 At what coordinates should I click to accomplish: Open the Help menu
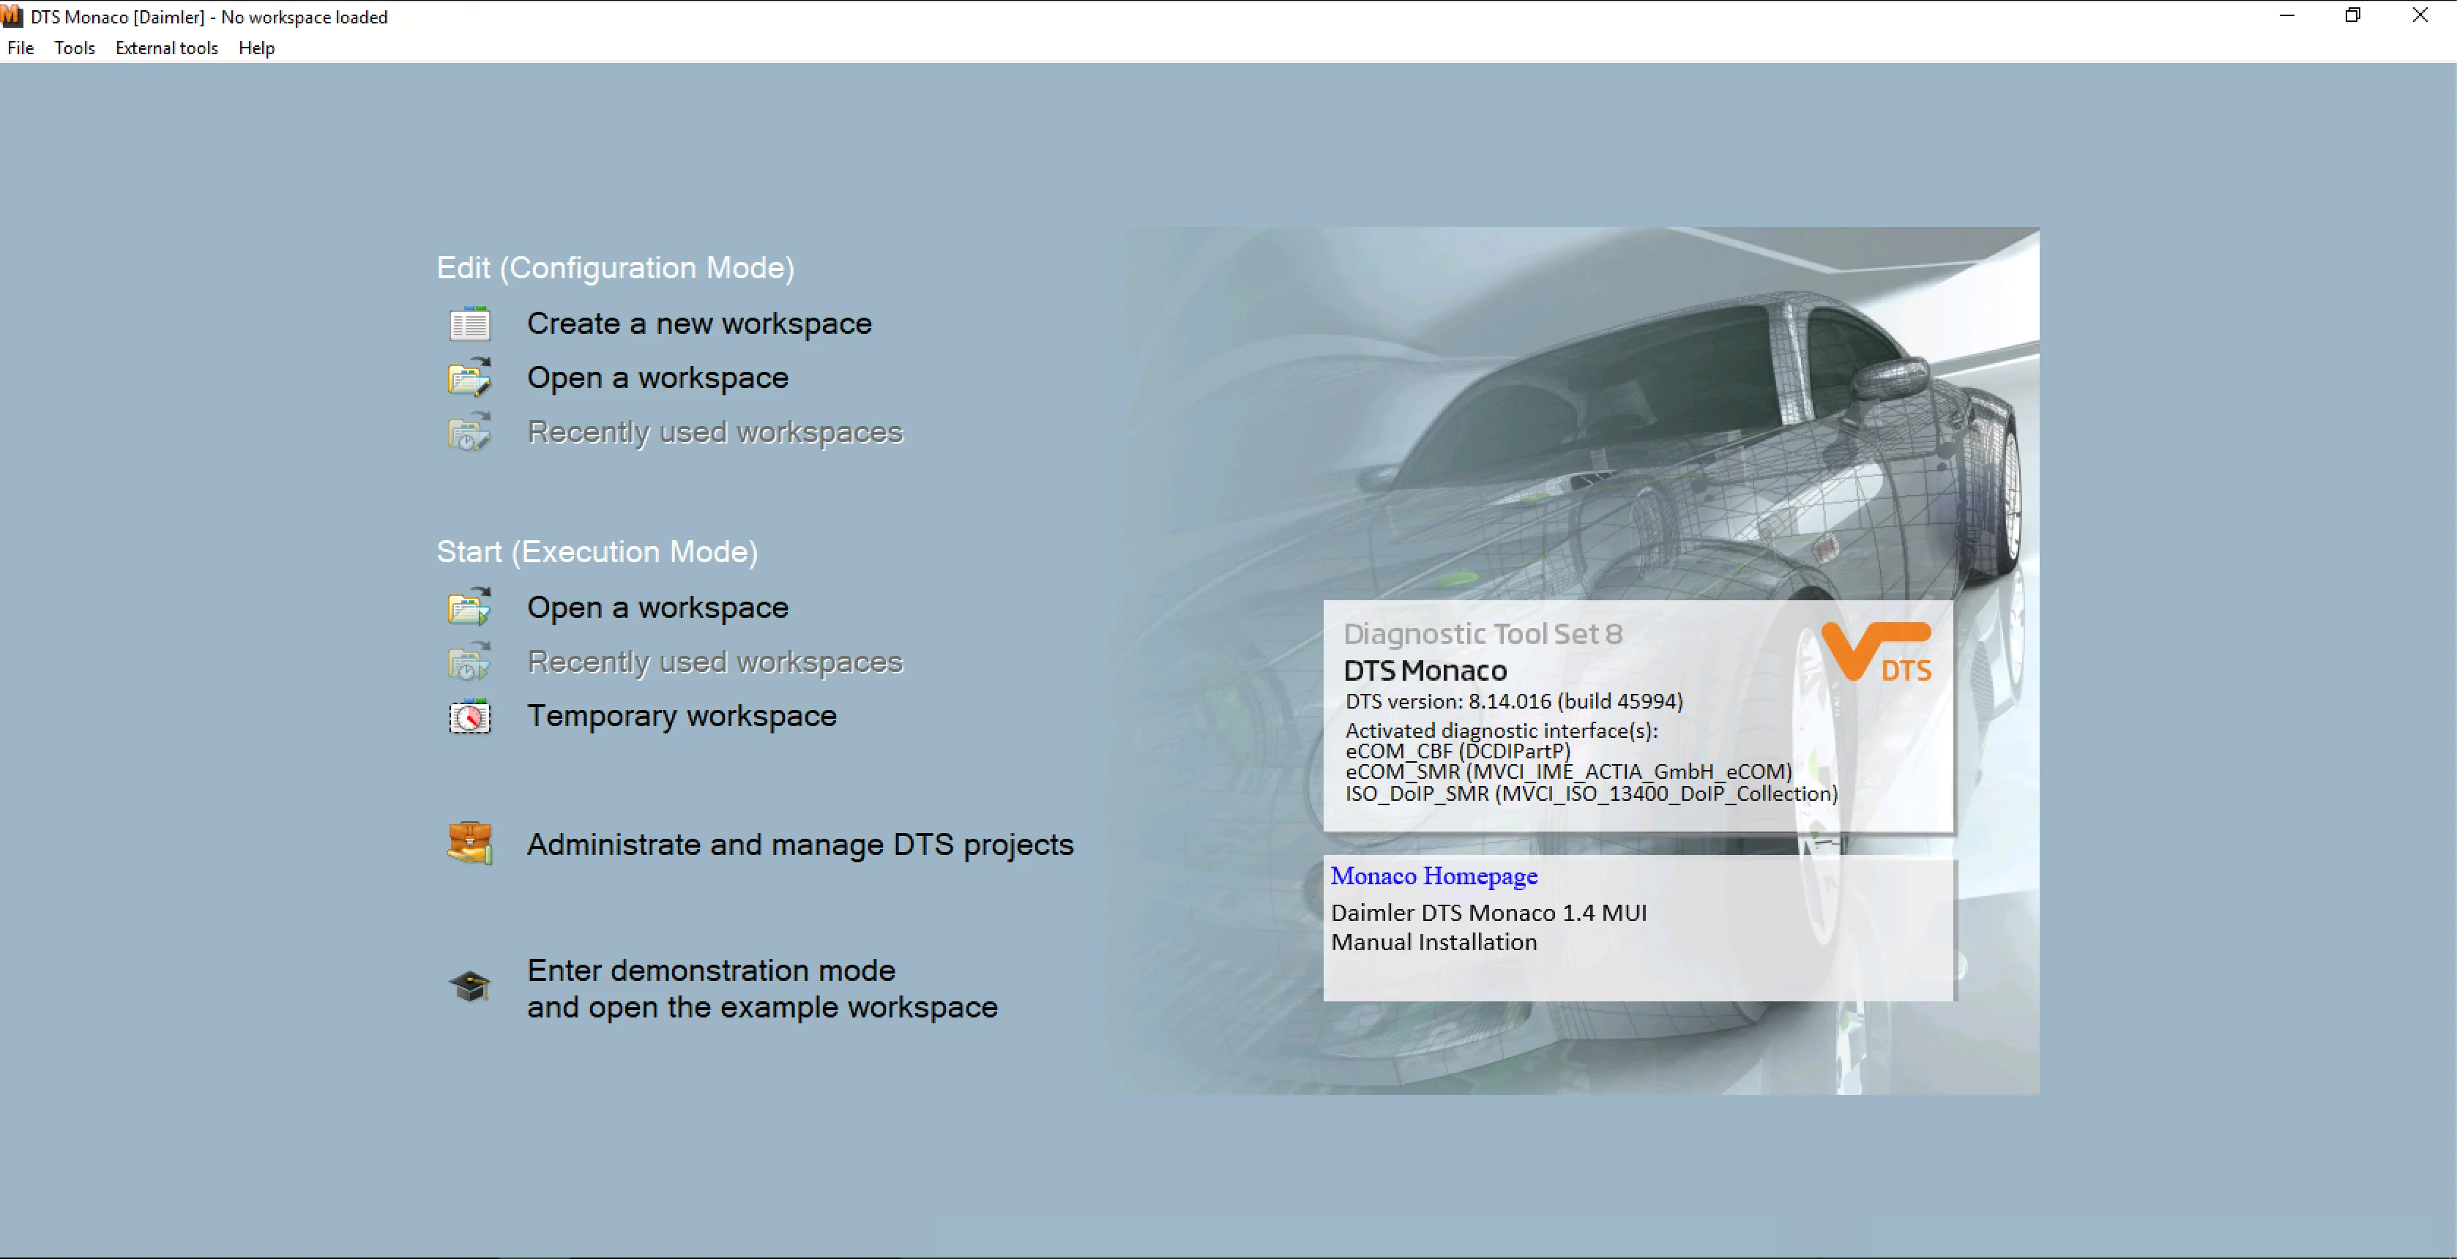pyautogui.click(x=256, y=48)
